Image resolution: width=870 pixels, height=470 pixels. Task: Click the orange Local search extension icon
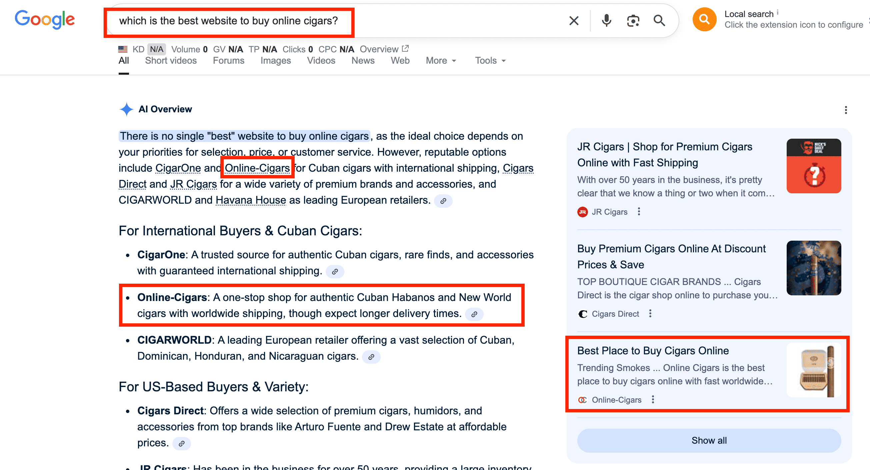click(x=704, y=19)
